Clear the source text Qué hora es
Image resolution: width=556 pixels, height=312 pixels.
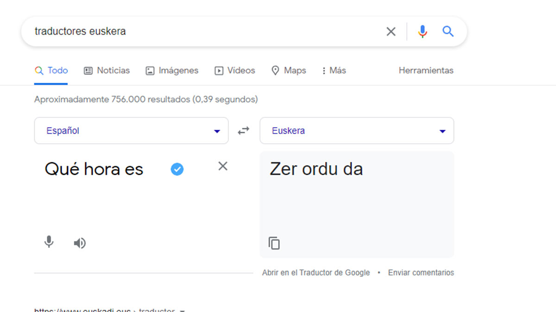pos(223,166)
